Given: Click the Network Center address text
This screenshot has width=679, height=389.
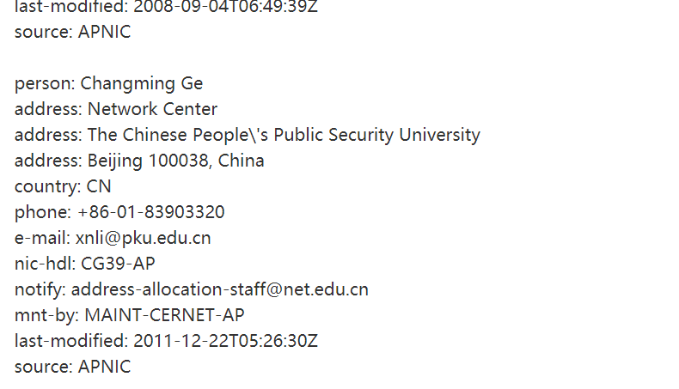Looking at the screenshot, I should 152,110.
